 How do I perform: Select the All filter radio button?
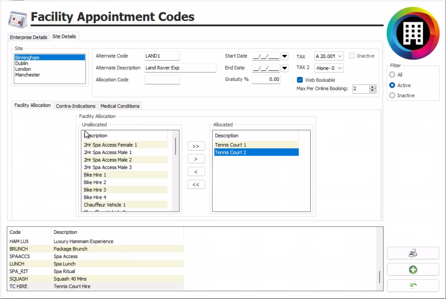pyautogui.click(x=392, y=75)
